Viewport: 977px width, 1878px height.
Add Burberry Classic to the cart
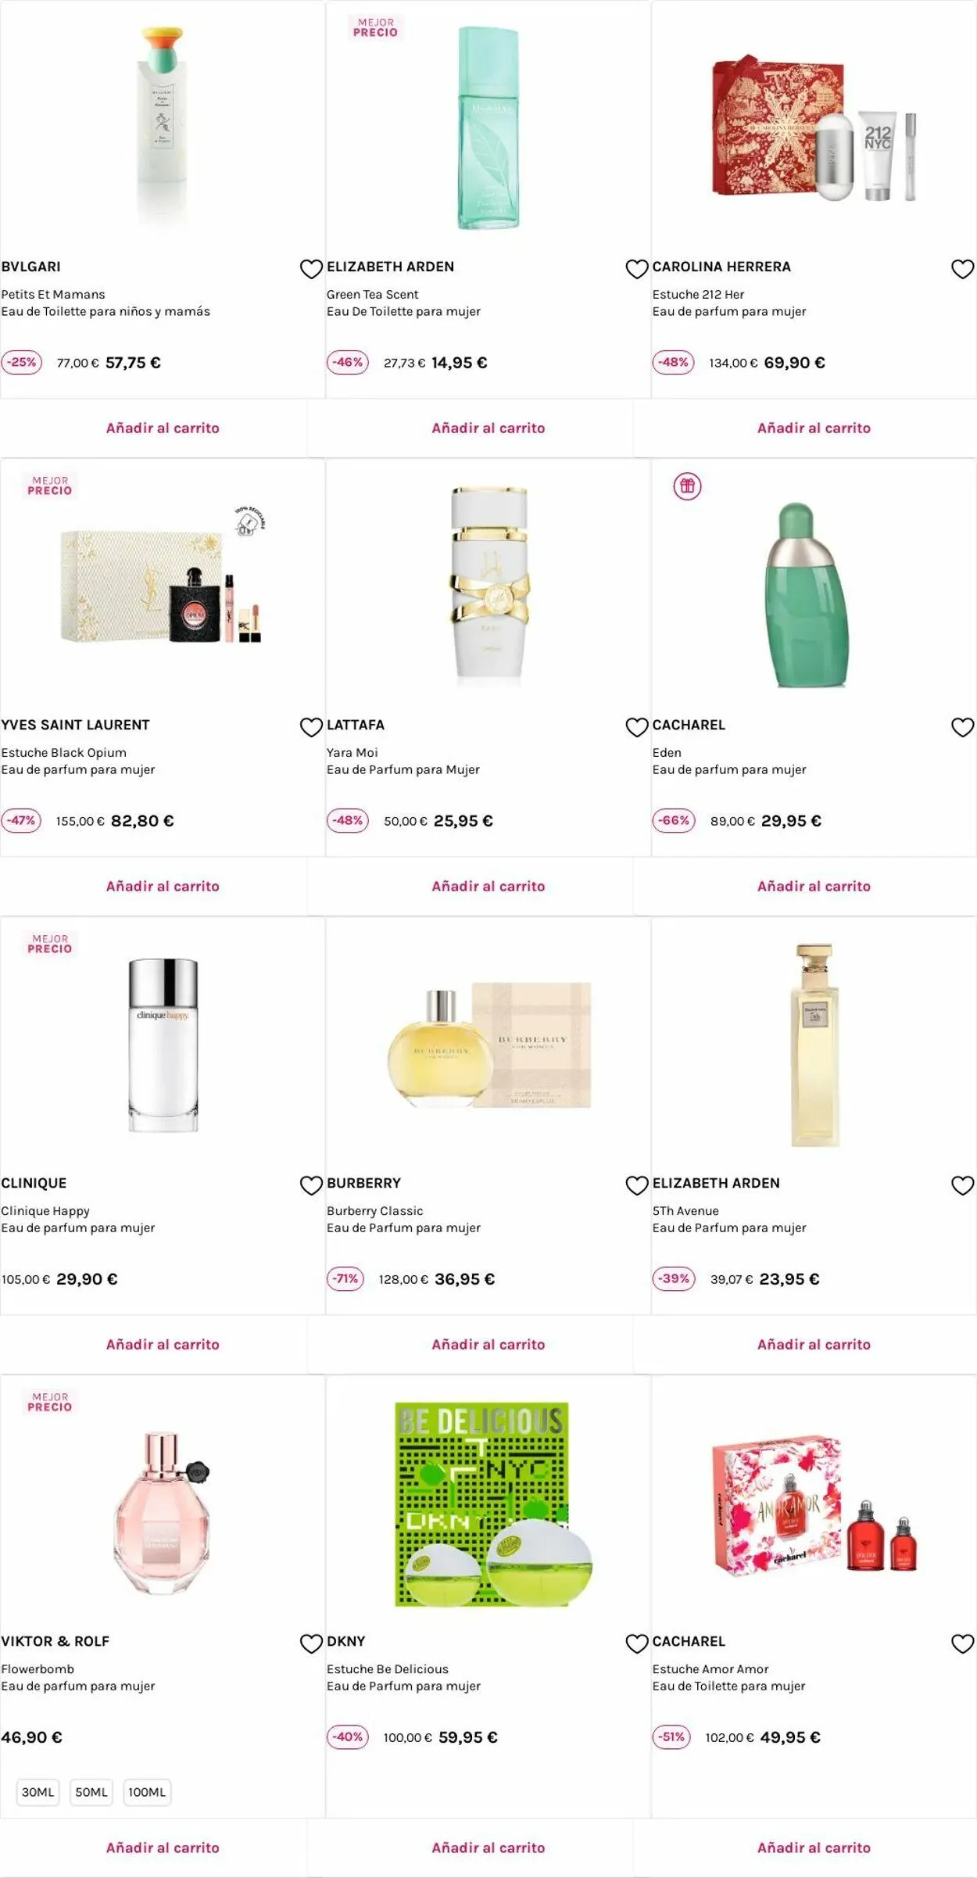(488, 1344)
